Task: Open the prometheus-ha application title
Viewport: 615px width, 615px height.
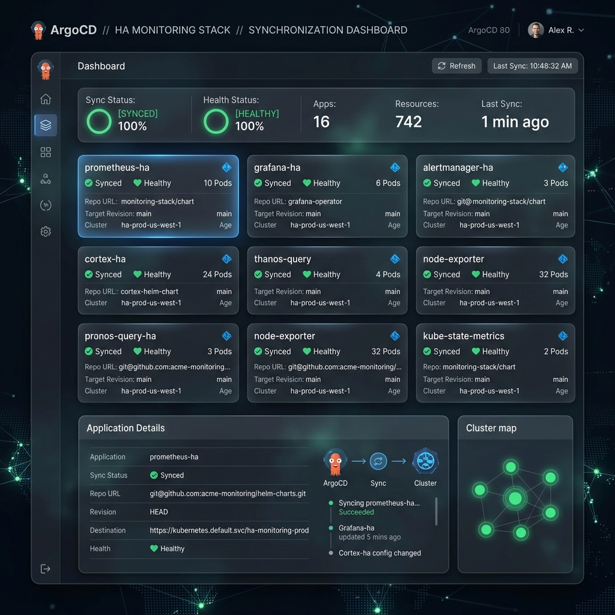Action: click(117, 168)
